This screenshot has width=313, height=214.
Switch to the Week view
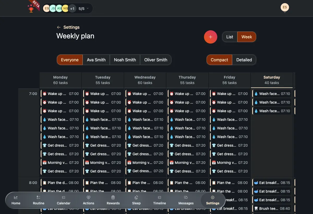[x=246, y=37]
